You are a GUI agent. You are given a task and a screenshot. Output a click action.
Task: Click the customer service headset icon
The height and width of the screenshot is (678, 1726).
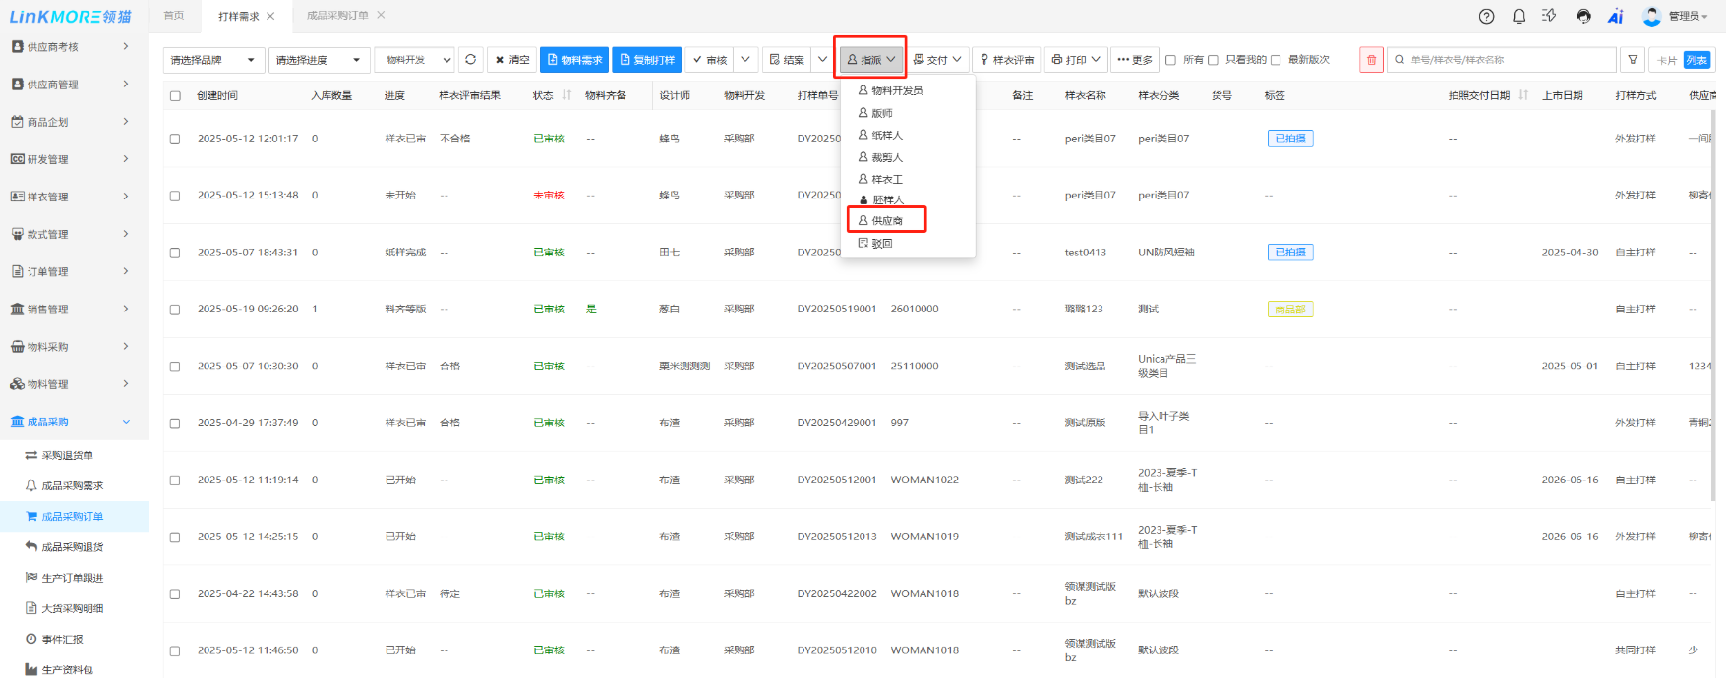point(1583,16)
